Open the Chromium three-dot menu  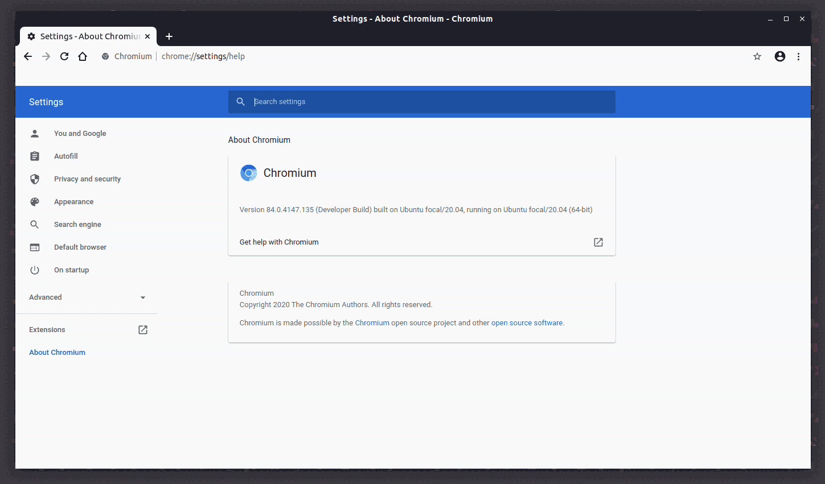pos(799,56)
